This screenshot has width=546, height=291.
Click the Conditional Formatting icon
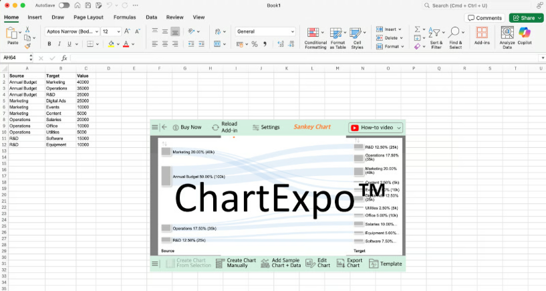tap(315, 34)
